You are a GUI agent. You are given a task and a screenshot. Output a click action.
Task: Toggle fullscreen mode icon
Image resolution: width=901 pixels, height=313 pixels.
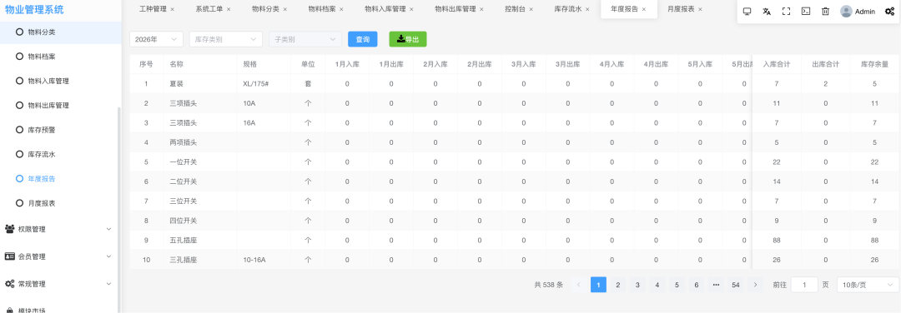[x=786, y=12]
